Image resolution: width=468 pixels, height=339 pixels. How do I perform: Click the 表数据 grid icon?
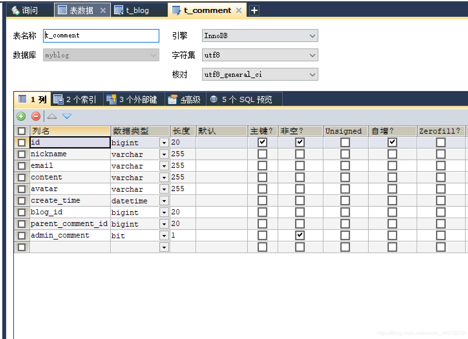pos(62,10)
